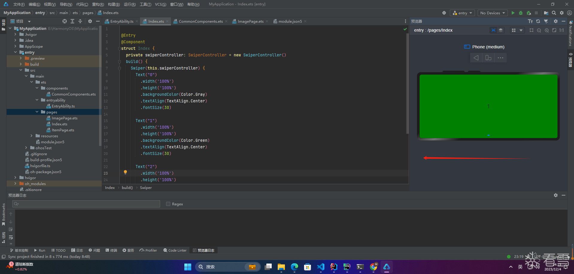Open Microsoft Edge from taskbar

[x=294, y=267]
